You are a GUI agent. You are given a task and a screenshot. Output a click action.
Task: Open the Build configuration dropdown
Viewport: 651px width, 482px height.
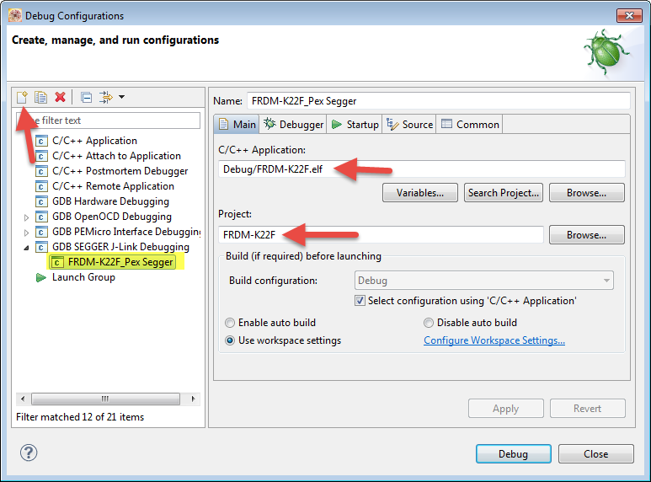coord(483,281)
